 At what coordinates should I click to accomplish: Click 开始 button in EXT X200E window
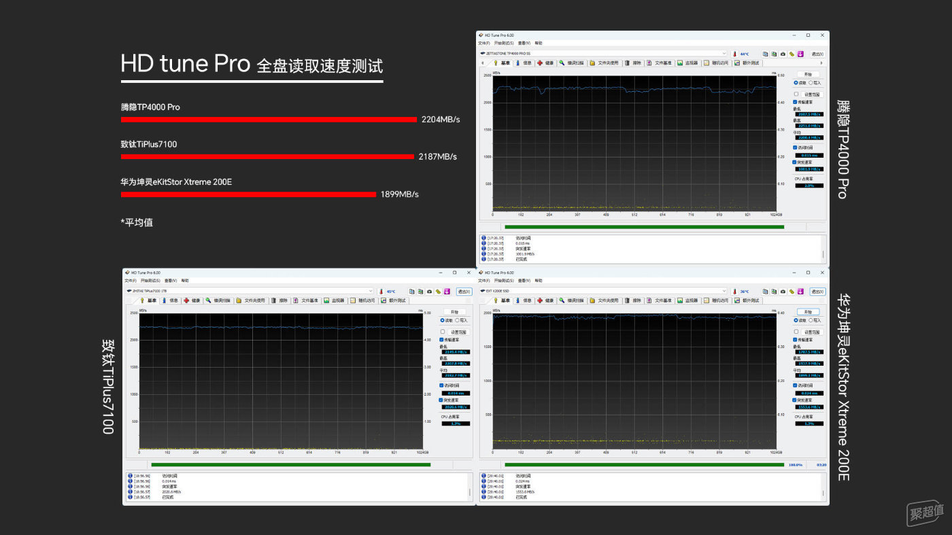click(x=808, y=312)
